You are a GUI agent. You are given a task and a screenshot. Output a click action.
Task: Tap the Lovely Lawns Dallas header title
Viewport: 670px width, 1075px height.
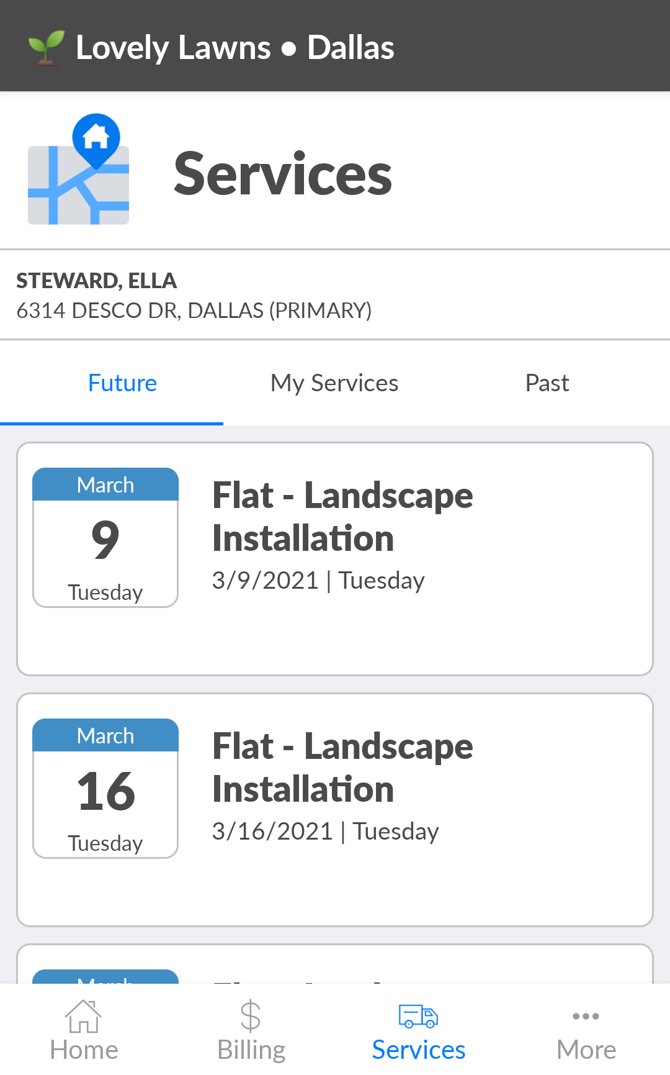pos(235,48)
